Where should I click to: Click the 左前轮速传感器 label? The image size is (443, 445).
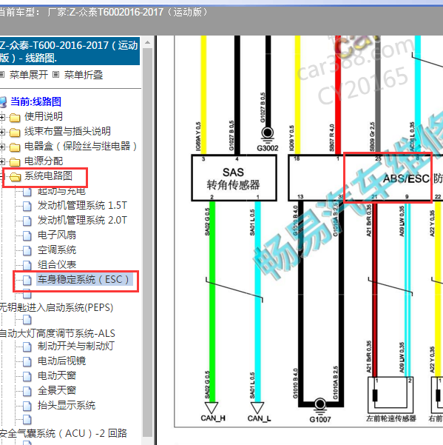click(390, 418)
